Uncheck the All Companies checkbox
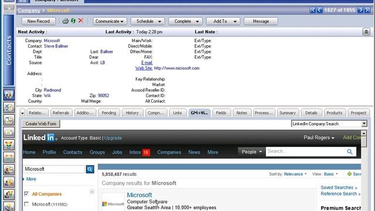The width and height of the screenshot is (375, 211). [26, 194]
